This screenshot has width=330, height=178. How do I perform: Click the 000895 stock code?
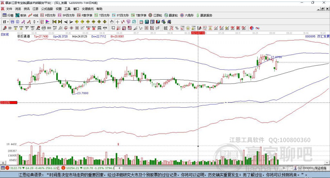coord(310,36)
